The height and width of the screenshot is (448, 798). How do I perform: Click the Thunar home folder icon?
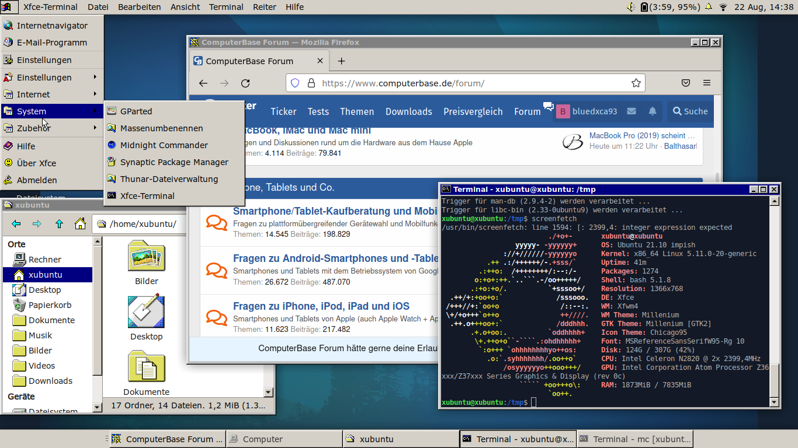click(80, 224)
